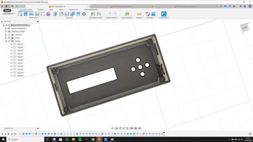Select the Combine bodies tool icon
The image size is (253, 142).
click(73, 14)
